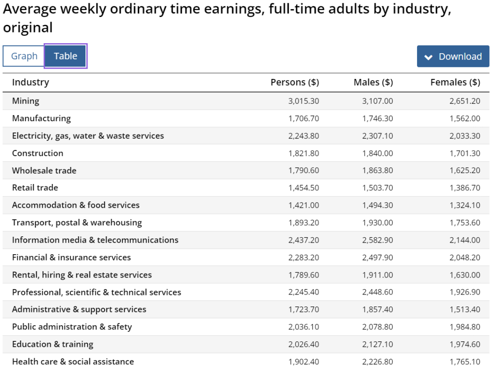The width and height of the screenshot is (496, 368).
Task: Click Information media males value 2,582.90
Action: pos(378,240)
